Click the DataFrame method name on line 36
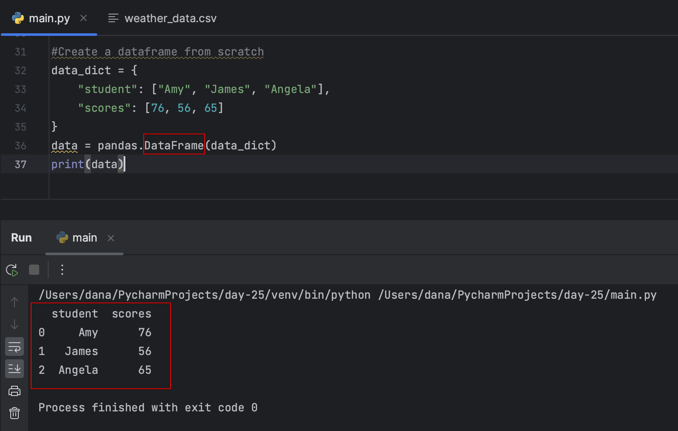This screenshot has height=431, width=678. coord(174,146)
